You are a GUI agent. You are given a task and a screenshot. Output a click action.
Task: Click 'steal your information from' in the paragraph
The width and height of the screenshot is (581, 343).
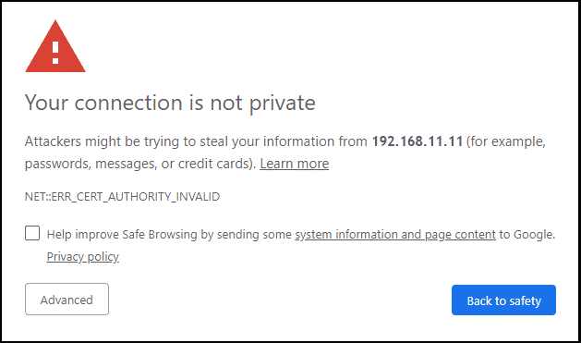(x=284, y=141)
